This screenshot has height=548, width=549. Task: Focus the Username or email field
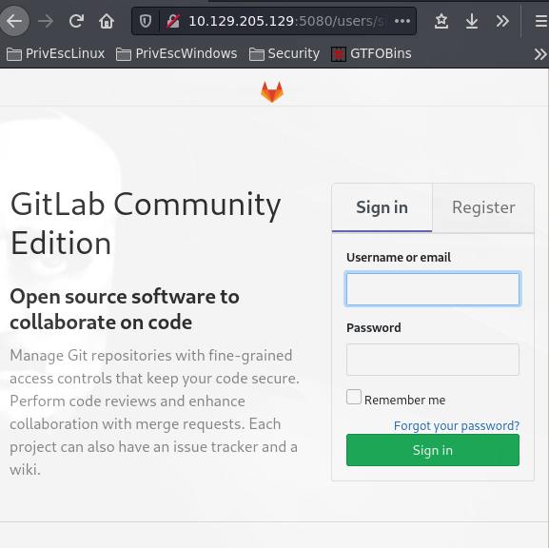433,289
